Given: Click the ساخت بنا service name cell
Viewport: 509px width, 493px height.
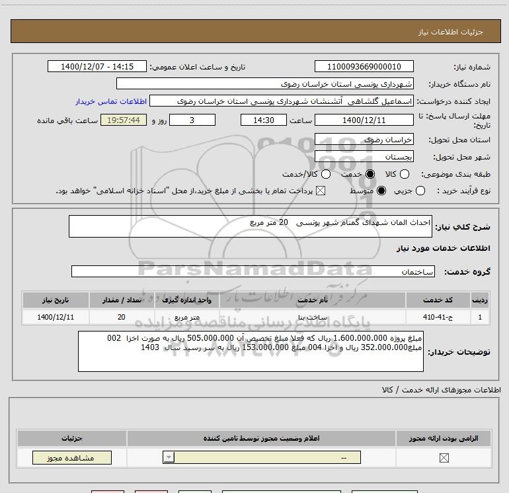Looking at the screenshot, I should point(312,317).
